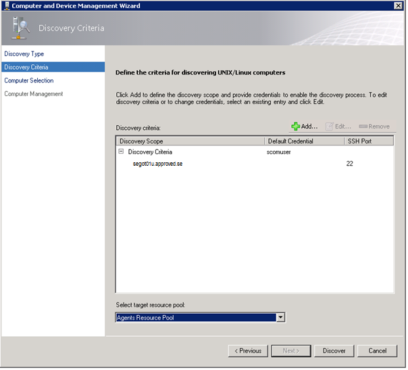Go back with Previous button

point(247,351)
